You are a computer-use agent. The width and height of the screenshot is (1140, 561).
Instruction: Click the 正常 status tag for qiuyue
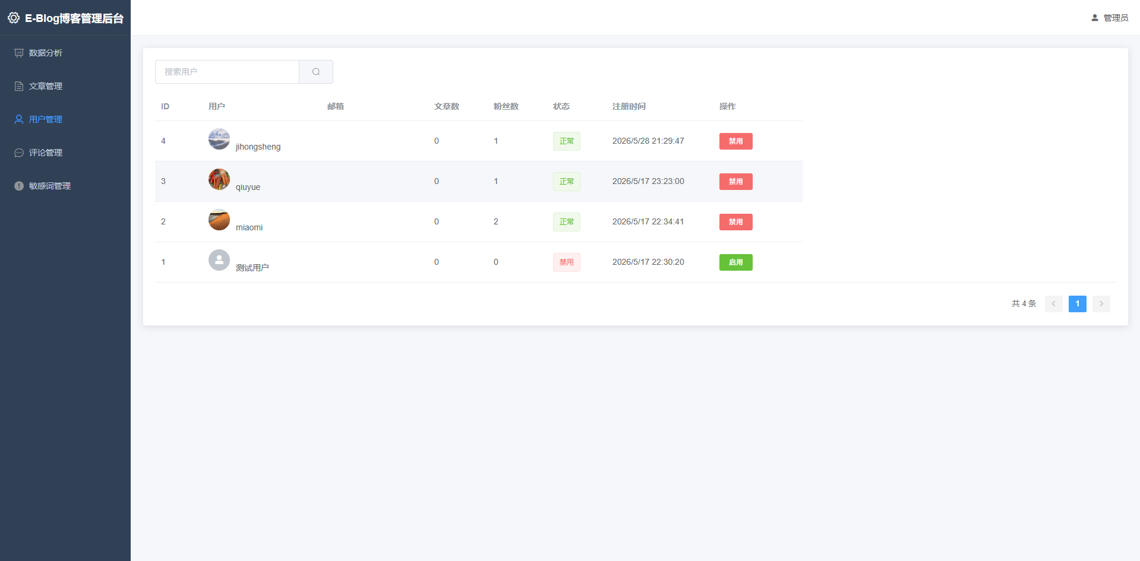(x=567, y=182)
